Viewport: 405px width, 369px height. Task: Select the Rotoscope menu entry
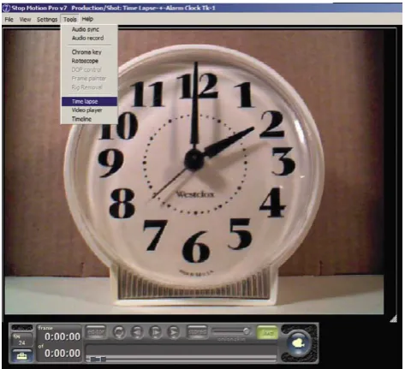[x=85, y=61]
